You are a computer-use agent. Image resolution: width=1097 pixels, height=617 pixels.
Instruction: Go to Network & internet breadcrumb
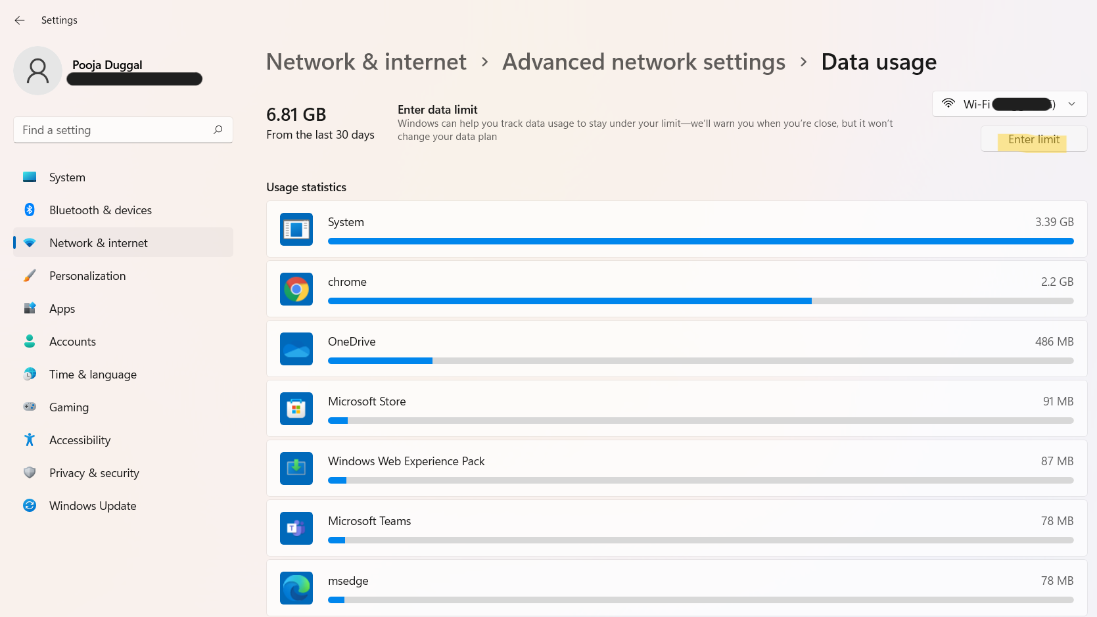tap(366, 62)
